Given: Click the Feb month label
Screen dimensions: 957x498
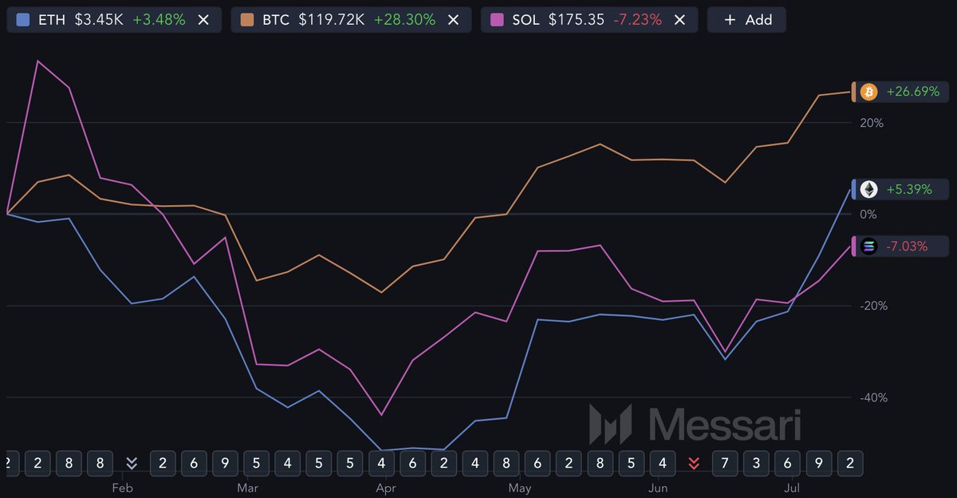Looking at the screenshot, I should (x=122, y=488).
